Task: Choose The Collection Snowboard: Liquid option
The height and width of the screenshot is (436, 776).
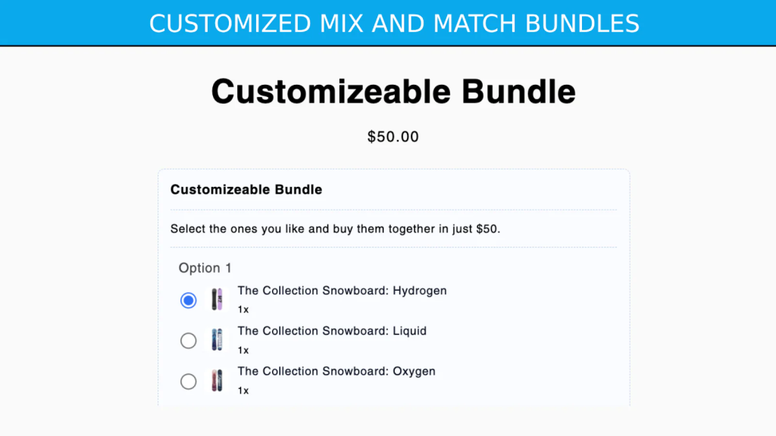Action: (189, 341)
